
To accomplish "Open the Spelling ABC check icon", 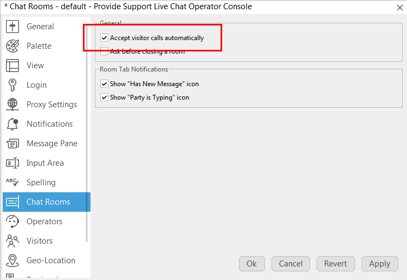I will coord(12,183).
